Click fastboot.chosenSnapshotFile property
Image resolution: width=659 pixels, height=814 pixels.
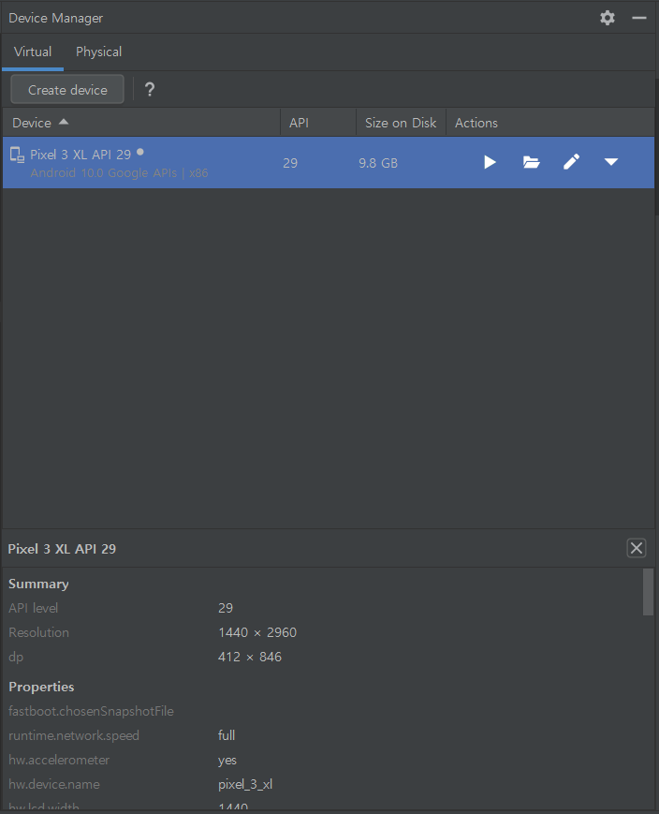coord(92,711)
